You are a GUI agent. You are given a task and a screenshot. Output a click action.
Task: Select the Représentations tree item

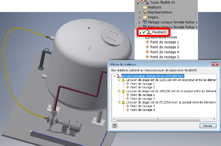[x=160, y=12]
